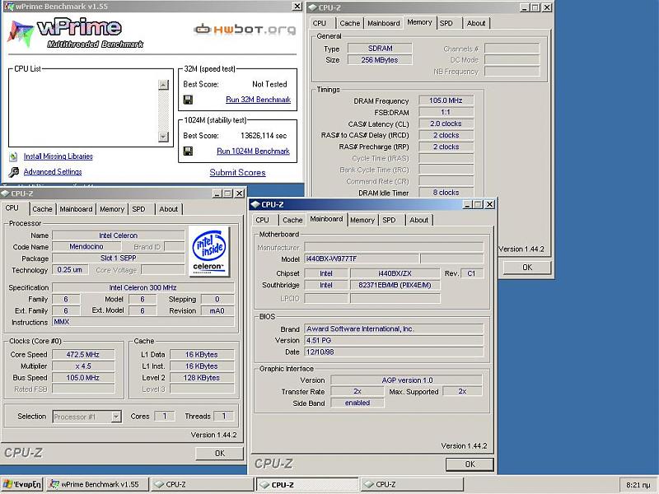Switch to wPrime Benchmark taskbar item
Viewport: 659px width, 494px height.
point(97,484)
